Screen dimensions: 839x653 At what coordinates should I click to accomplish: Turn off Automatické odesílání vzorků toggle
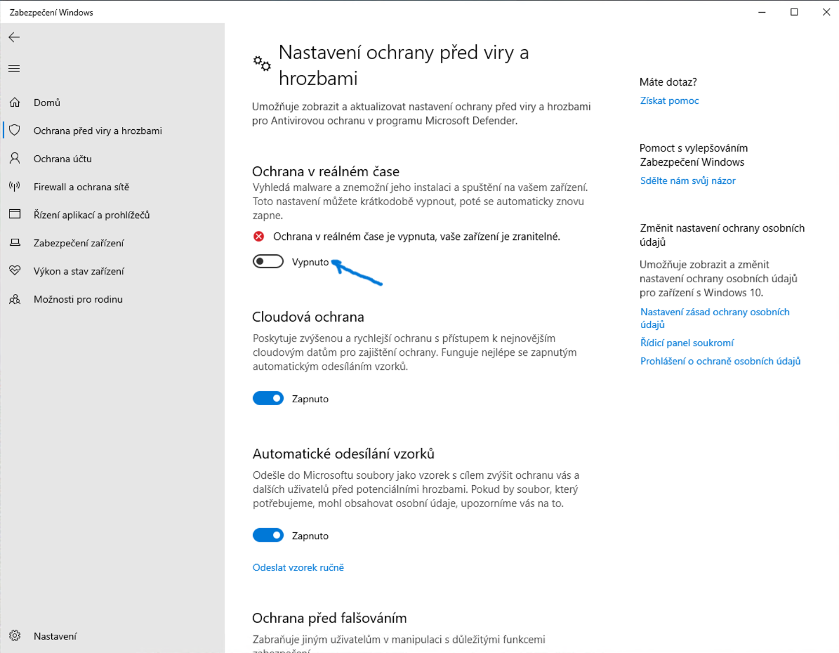(268, 536)
